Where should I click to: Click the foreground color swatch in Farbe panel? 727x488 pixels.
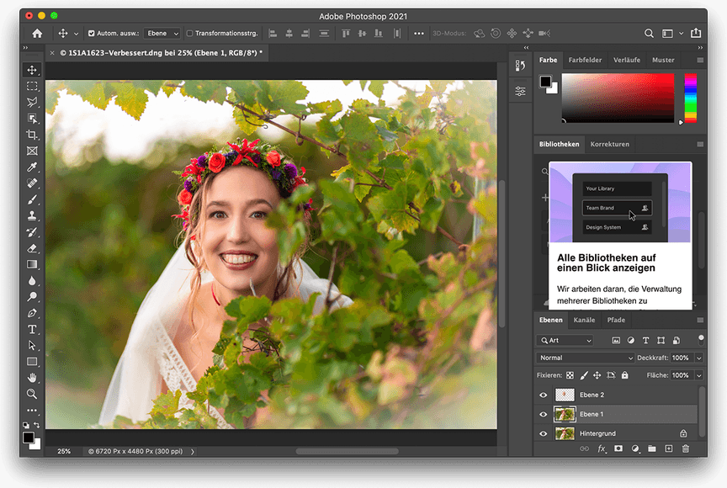coord(546,82)
